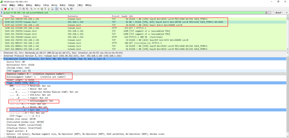
Task: Open the capture options dialog
Action: tap(12, 9)
